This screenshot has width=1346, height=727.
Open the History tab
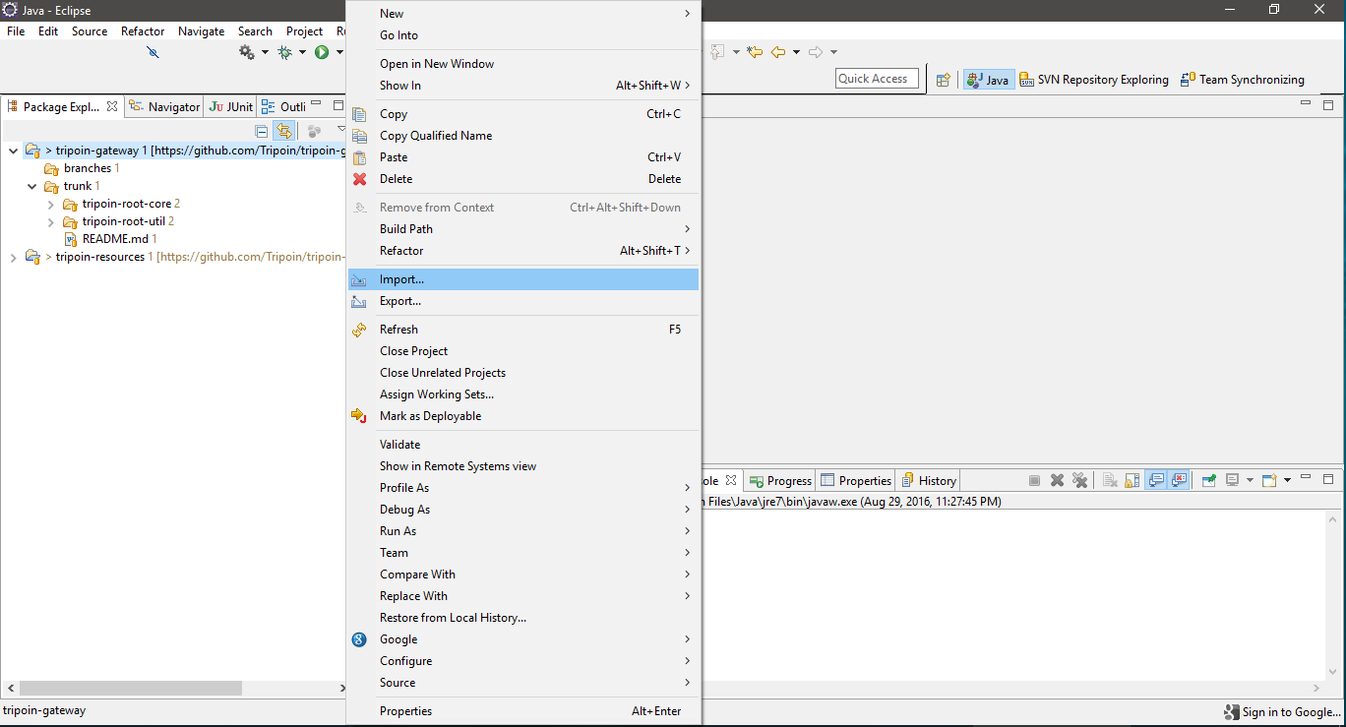(928, 481)
